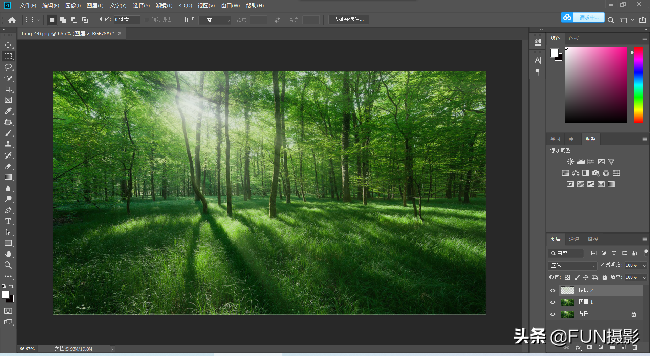Screen dimensions: 650x356
Task: Select the Quick Selection tool
Action: pyautogui.click(x=8, y=78)
